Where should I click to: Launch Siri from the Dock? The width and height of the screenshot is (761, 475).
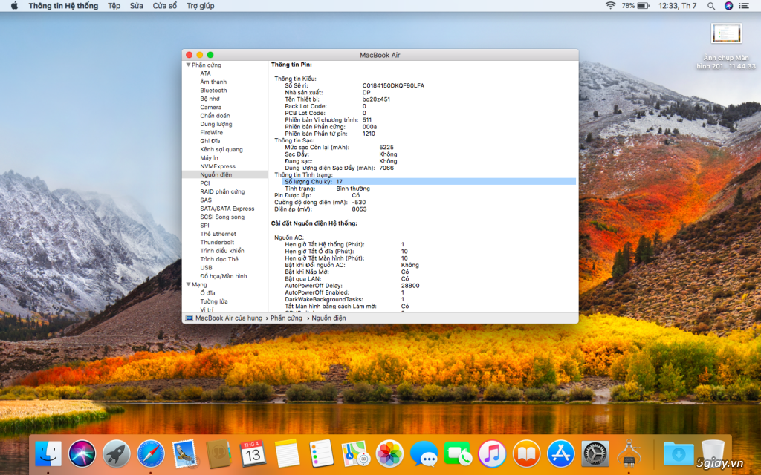[x=82, y=453]
